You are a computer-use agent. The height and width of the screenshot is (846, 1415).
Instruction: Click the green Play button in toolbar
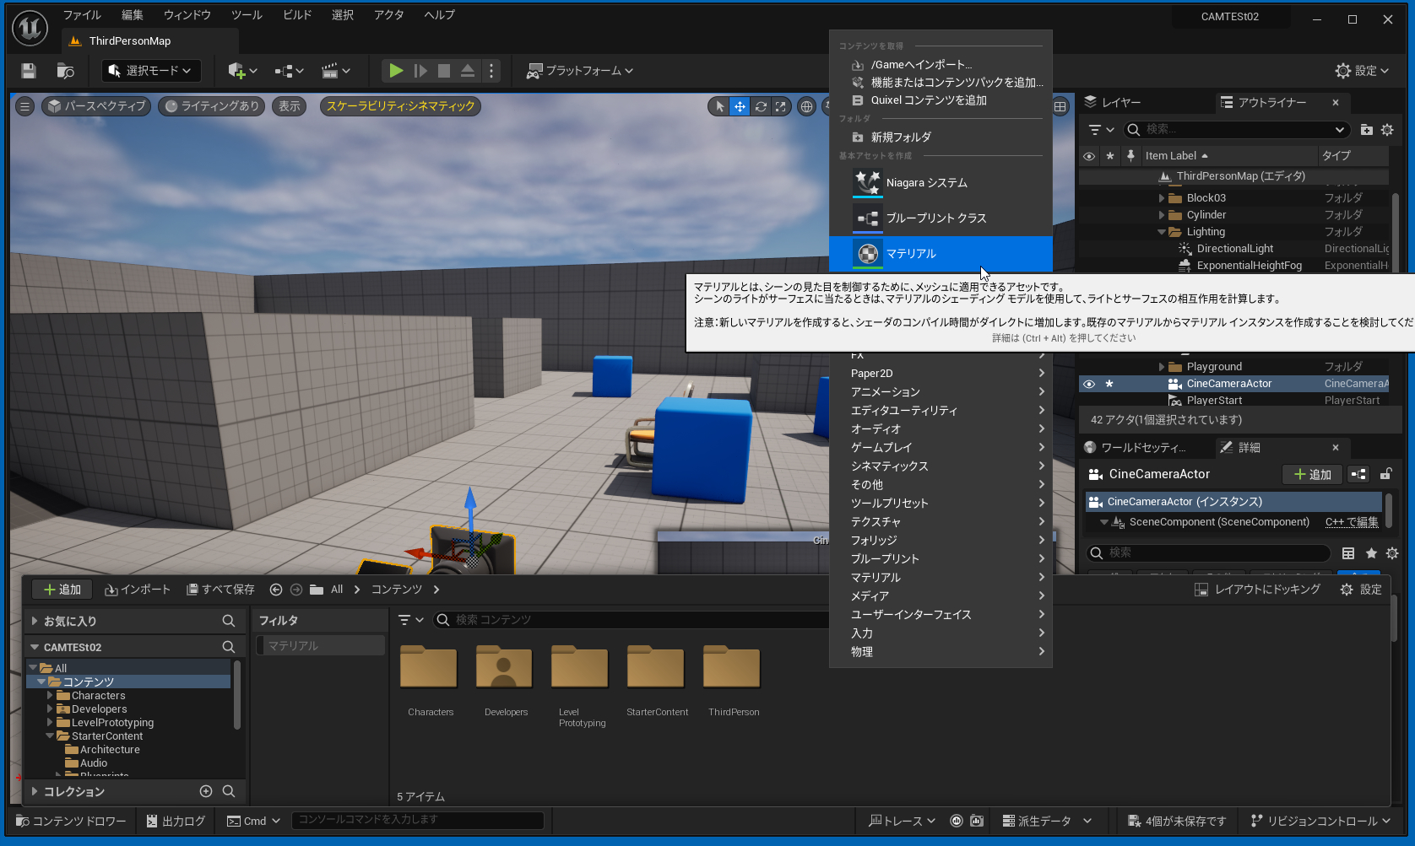395,71
